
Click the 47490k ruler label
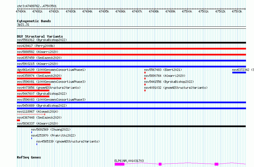pyautogui.click(x=21, y=12)
